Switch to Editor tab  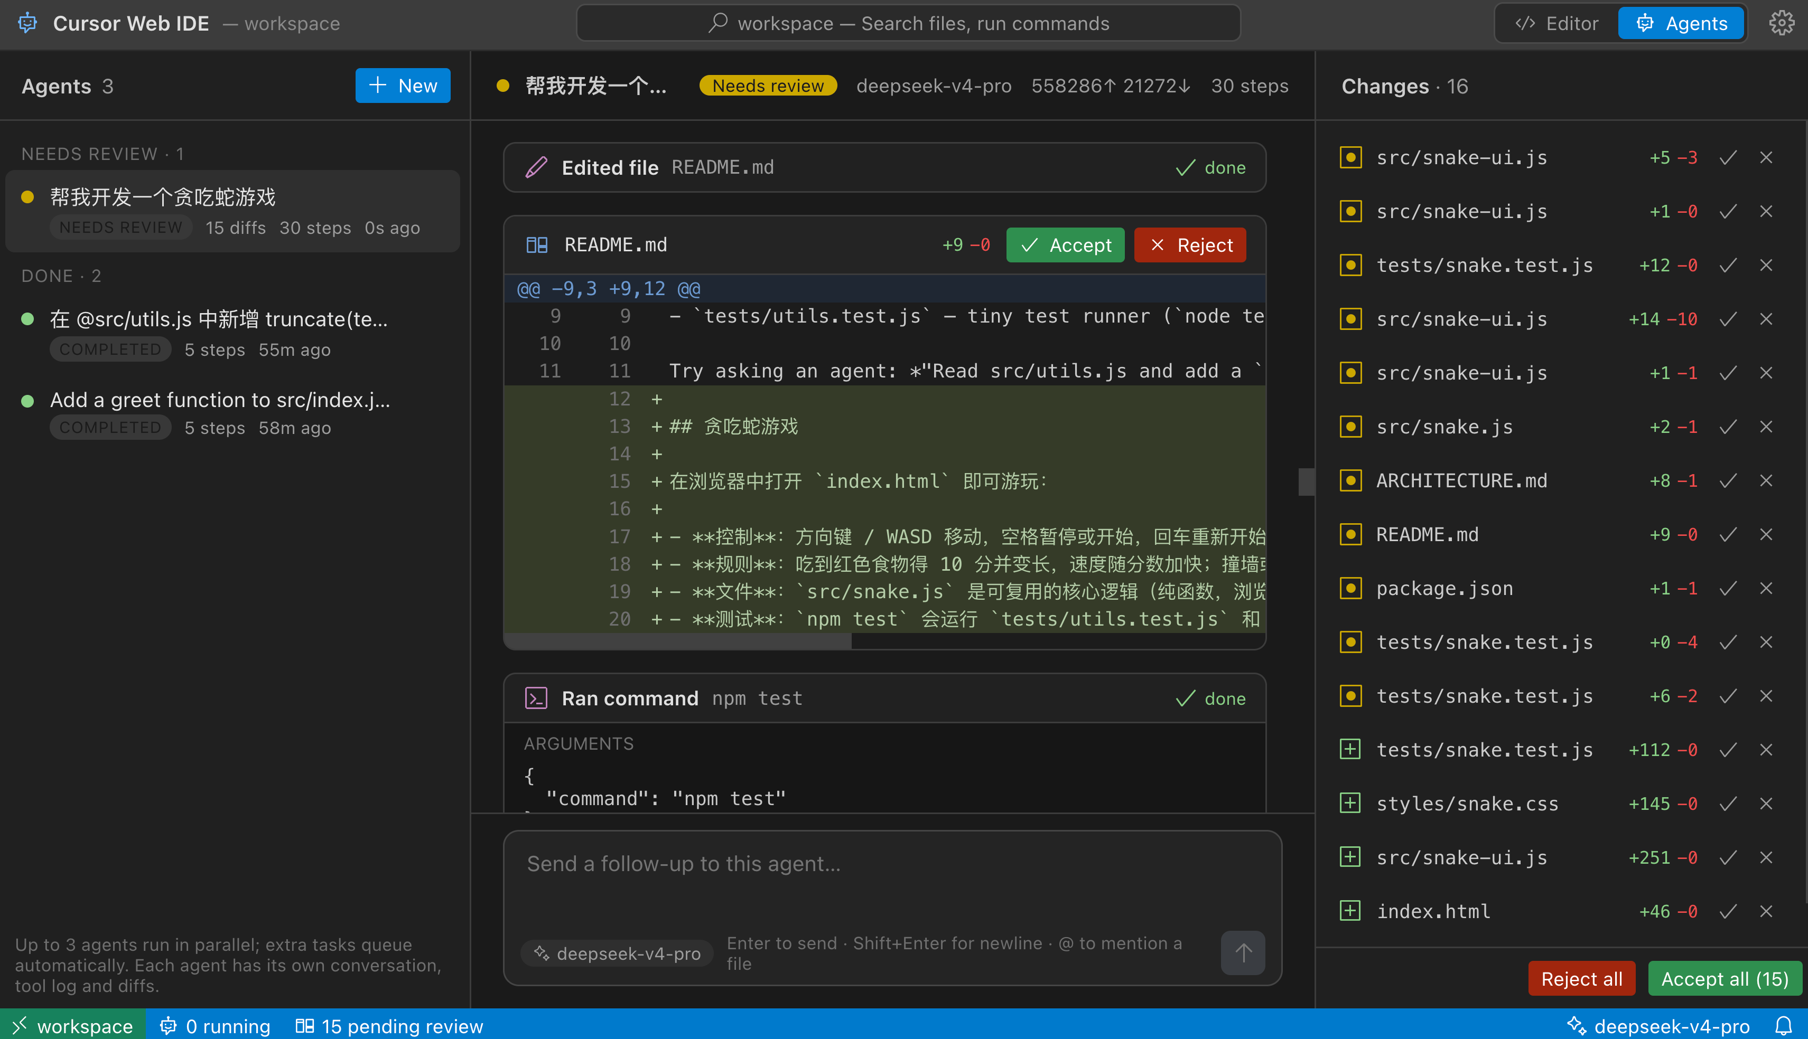point(1558,24)
